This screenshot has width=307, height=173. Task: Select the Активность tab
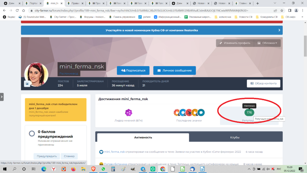click(143, 137)
